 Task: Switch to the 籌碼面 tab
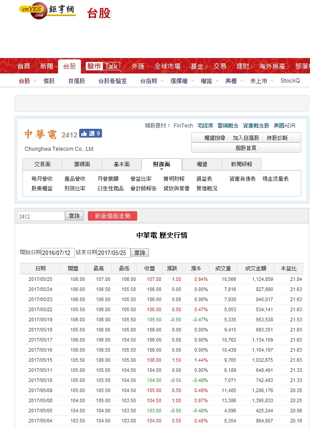[82, 164]
